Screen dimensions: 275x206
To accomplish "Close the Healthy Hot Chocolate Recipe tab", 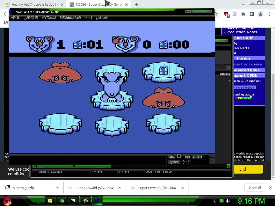I will [62, 5].
